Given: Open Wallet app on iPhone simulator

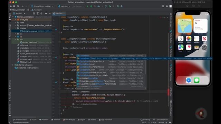Looking at the screenshot, I should coord(196,48).
